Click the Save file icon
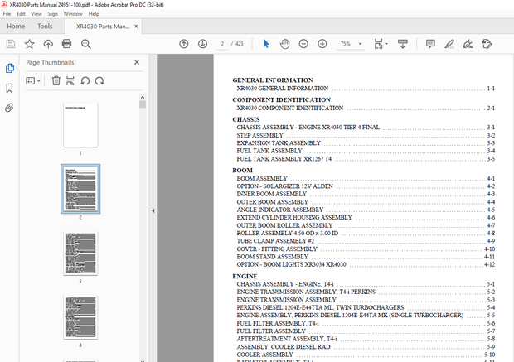This screenshot has height=362, width=514. [11, 44]
